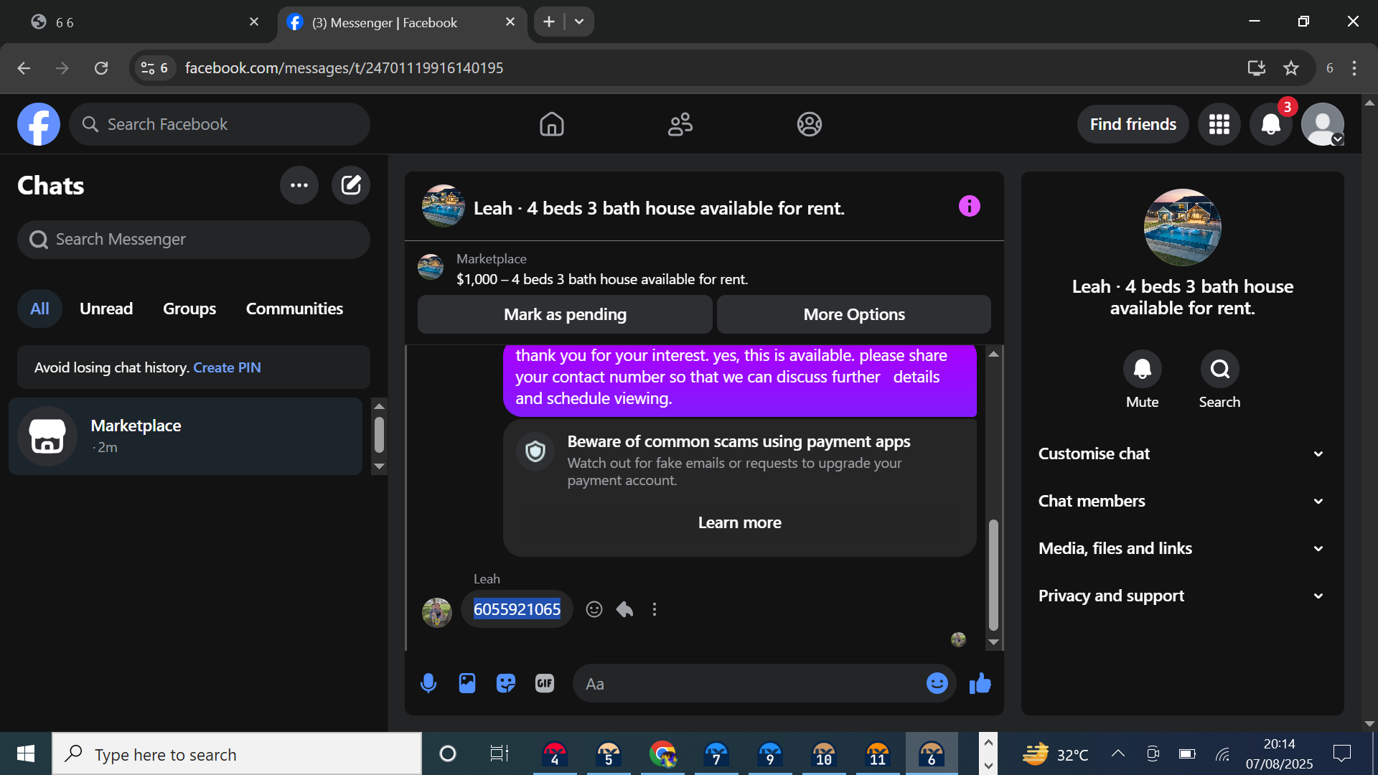Open Cortana circle on the taskbar

coord(448,753)
